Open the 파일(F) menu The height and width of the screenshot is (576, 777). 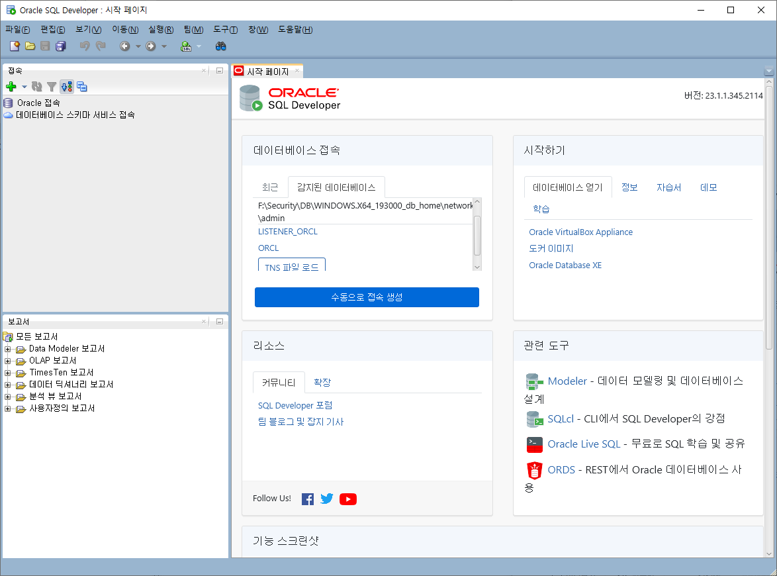coord(17,30)
